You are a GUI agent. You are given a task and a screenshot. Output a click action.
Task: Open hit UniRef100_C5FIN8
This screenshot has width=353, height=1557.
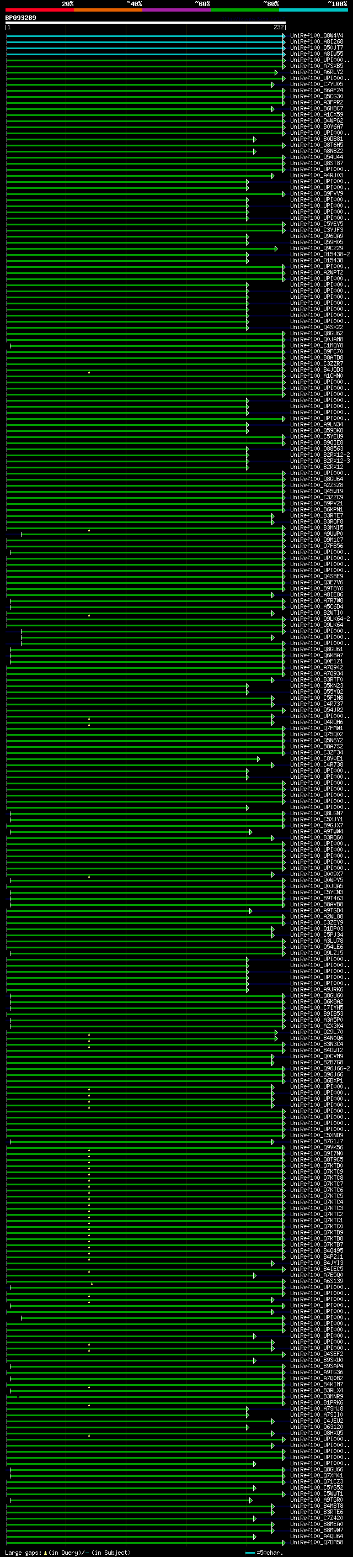317,698
